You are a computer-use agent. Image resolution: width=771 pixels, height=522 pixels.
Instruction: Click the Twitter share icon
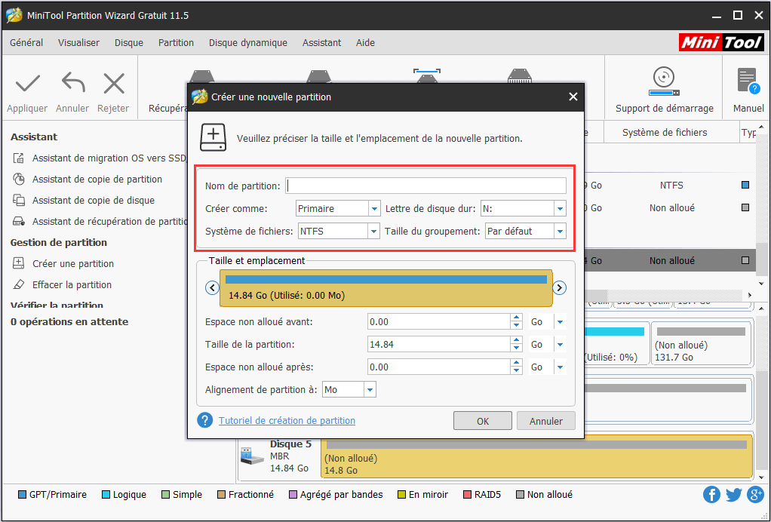733,495
